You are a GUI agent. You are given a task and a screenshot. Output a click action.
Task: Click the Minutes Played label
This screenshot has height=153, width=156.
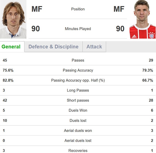coord(78,29)
